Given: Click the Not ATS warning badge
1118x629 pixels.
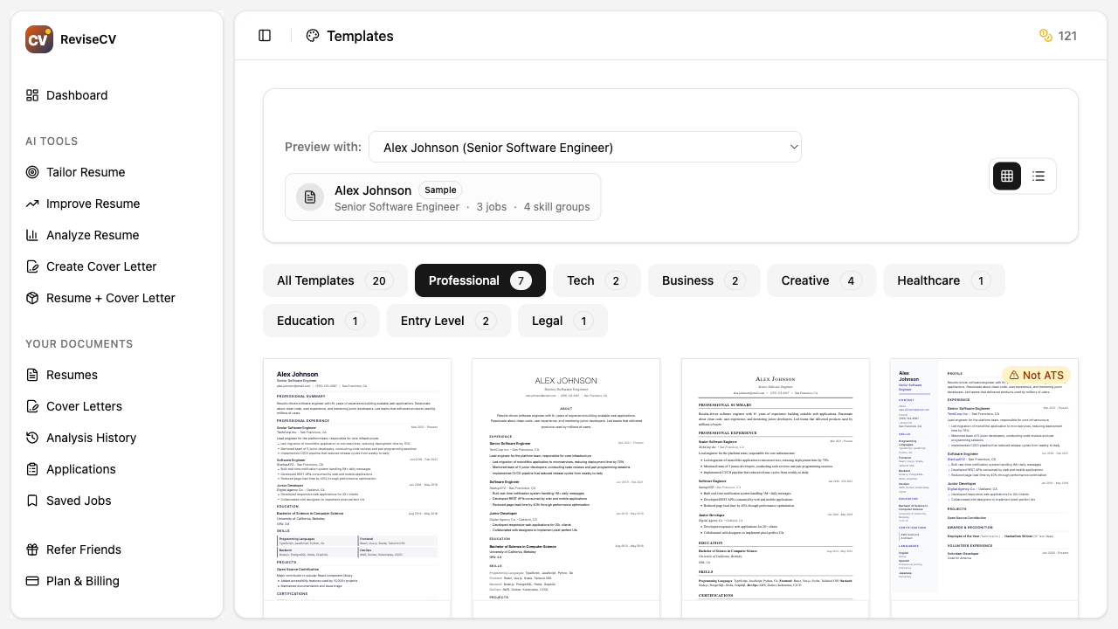Looking at the screenshot, I should pyautogui.click(x=1038, y=375).
